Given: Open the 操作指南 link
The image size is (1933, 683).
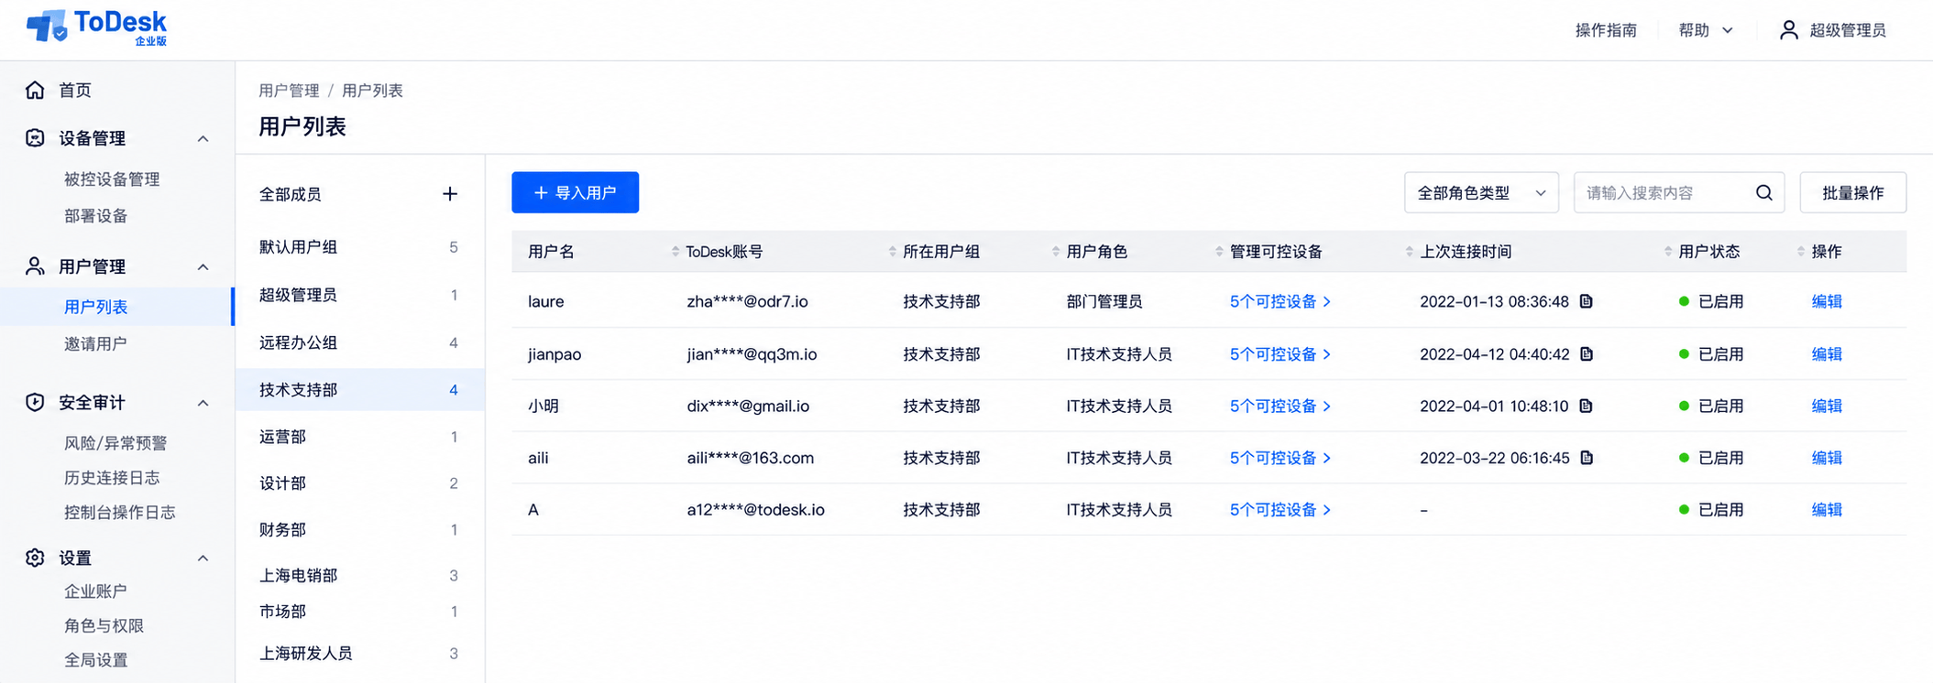Looking at the screenshot, I should click(1606, 30).
